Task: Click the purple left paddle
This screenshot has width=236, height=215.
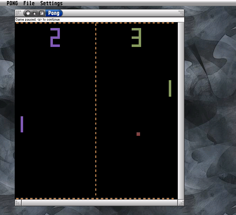Action: coord(22,124)
